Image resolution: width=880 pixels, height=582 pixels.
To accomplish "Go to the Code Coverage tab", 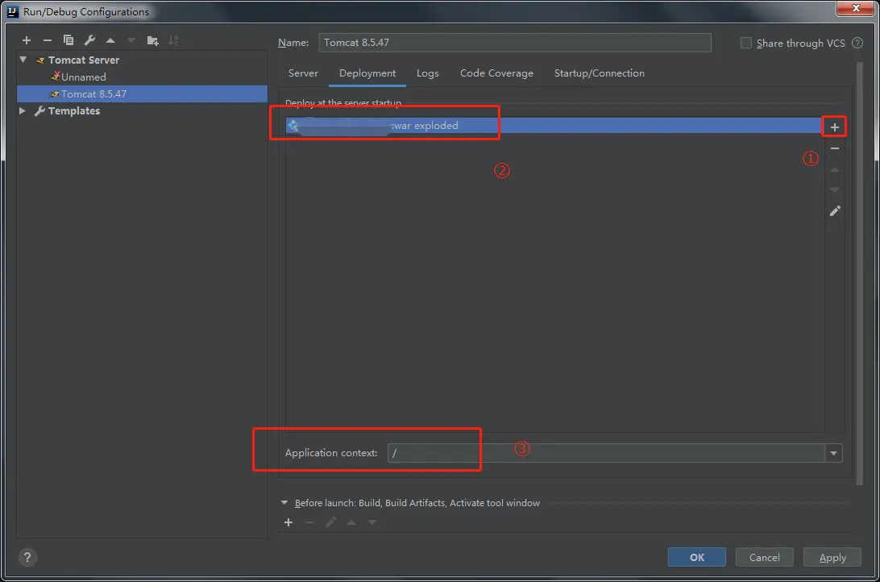I will pyautogui.click(x=496, y=73).
